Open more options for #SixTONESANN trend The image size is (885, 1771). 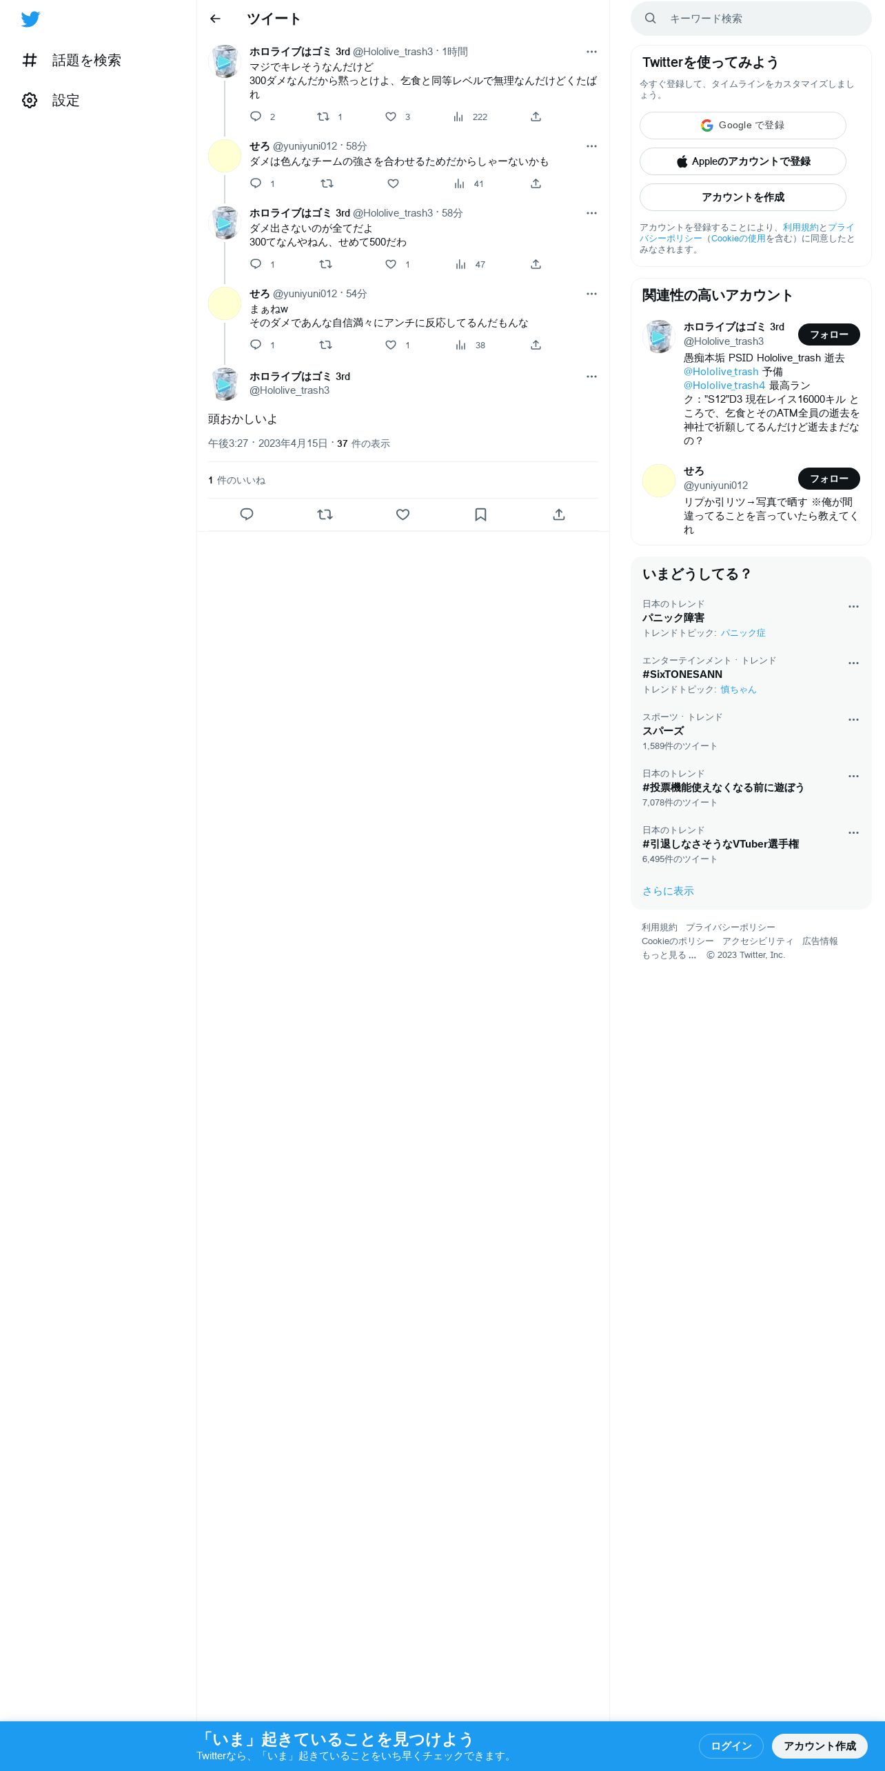tap(853, 663)
